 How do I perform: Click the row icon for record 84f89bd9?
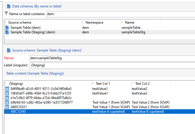pos(7,89)
